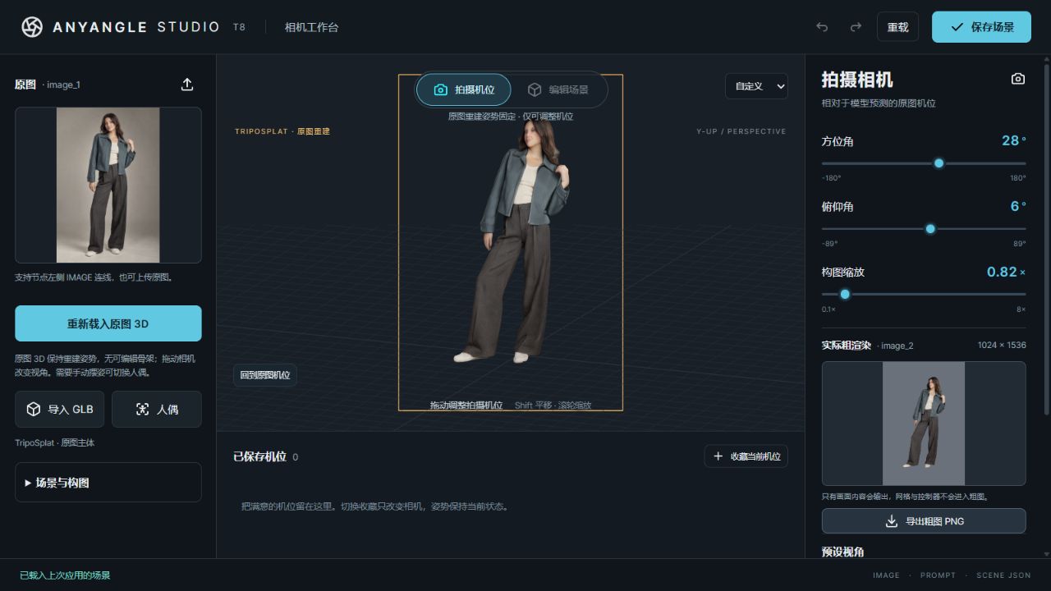Click the 已保存机位 heading
Image resolution: width=1051 pixels, height=591 pixels.
(259, 456)
